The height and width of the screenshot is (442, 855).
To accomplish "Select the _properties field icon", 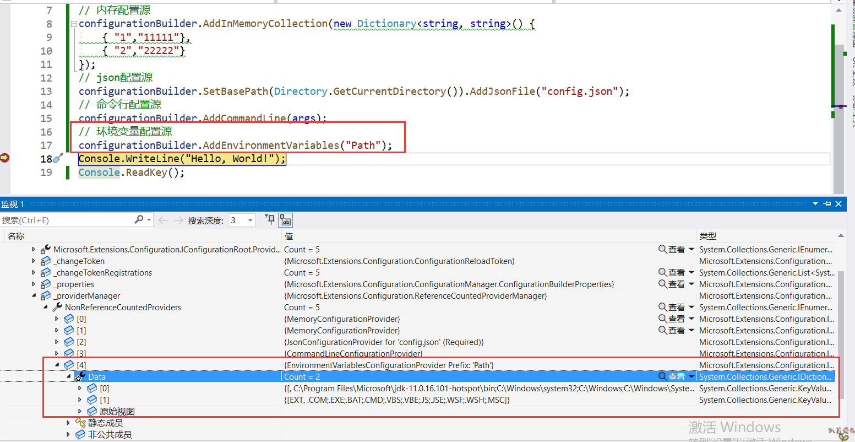I will coord(46,284).
